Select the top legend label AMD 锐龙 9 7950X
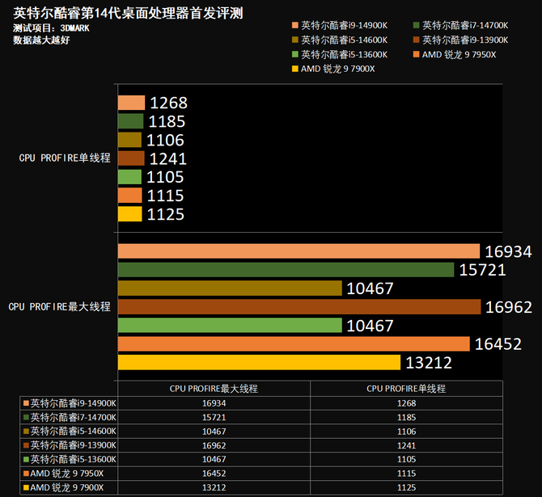The image size is (542, 497). click(x=459, y=54)
